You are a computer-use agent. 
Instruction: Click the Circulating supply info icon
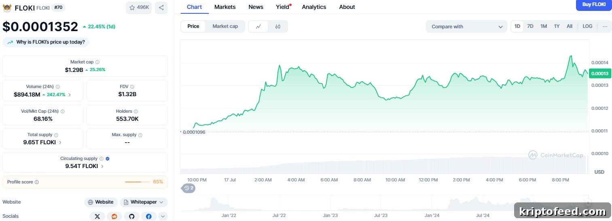tap(102, 159)
